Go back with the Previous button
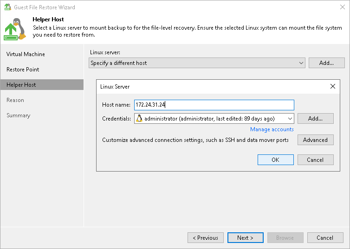350x249 pixels. (x=206, y=237)
